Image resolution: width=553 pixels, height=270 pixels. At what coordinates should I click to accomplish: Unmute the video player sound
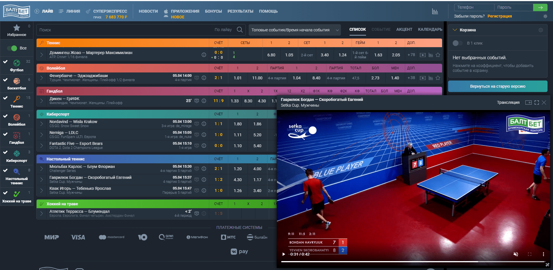point(516,254)
